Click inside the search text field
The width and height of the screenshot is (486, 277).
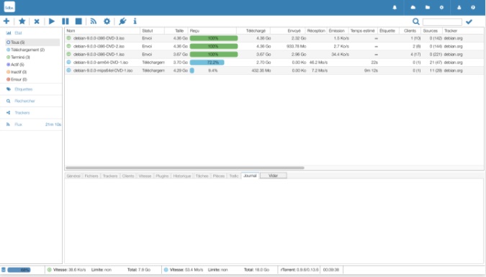[x=442, y=22]
